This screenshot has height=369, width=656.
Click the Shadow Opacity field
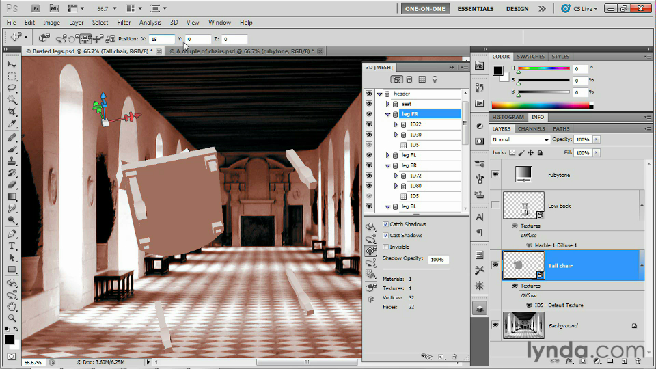438,260
